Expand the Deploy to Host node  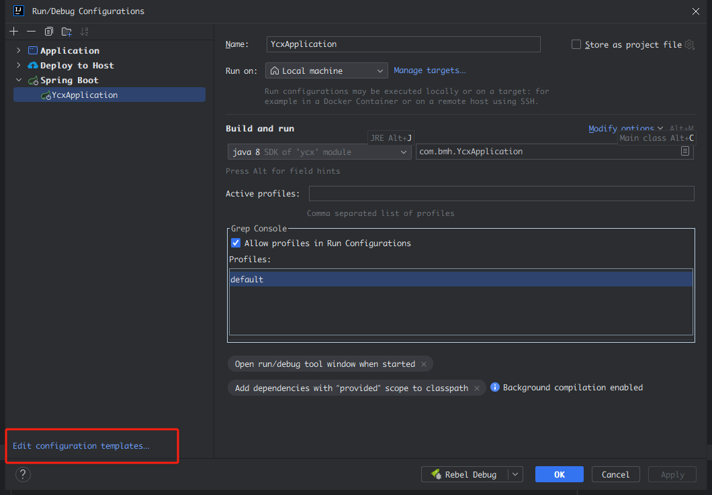coord(19,65)
